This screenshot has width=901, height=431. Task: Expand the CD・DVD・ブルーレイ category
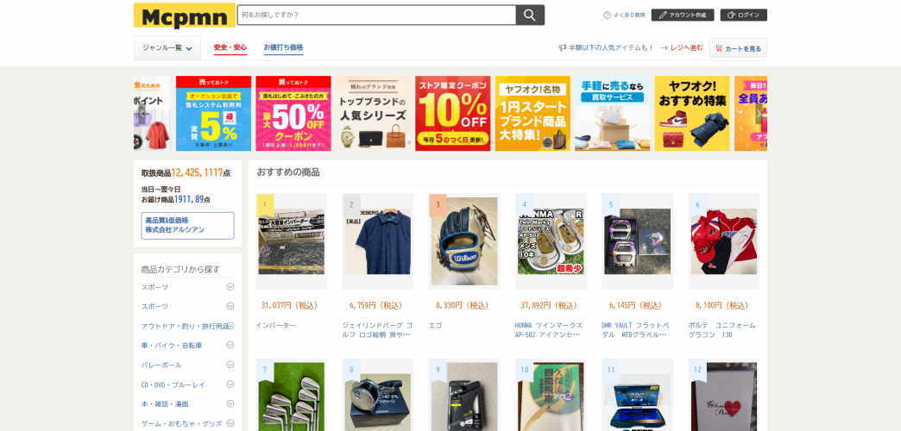pos(230,384)
